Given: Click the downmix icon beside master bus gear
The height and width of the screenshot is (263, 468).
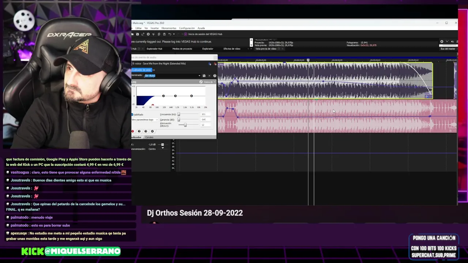Looking at the screenshot, I should click(x=447, y=42).
